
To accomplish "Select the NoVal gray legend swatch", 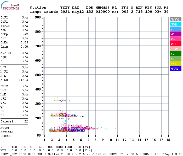I will click(x=176, y=19).
